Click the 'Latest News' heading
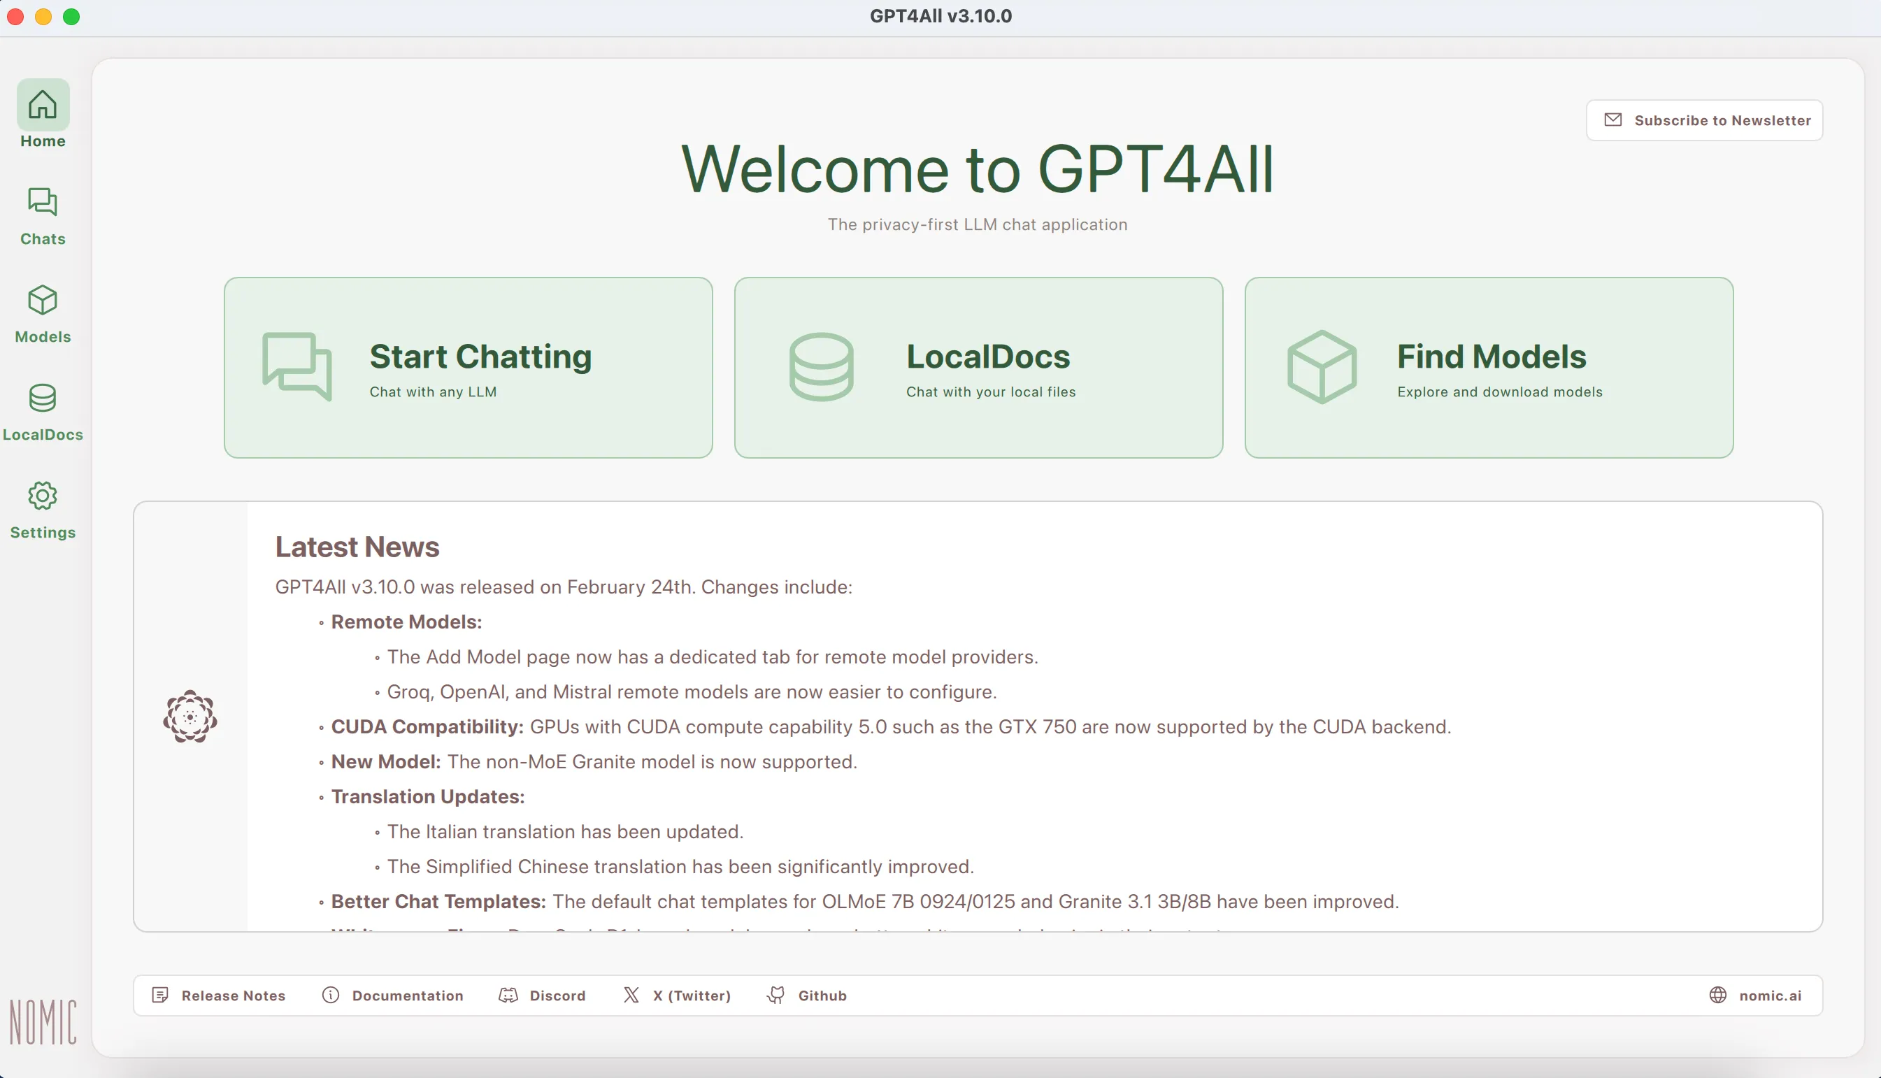Screen dimensions: 1881x1078 [357, 547]
